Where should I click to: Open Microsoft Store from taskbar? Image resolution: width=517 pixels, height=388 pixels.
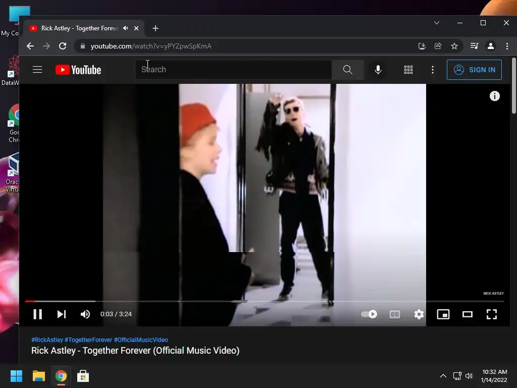83,376
